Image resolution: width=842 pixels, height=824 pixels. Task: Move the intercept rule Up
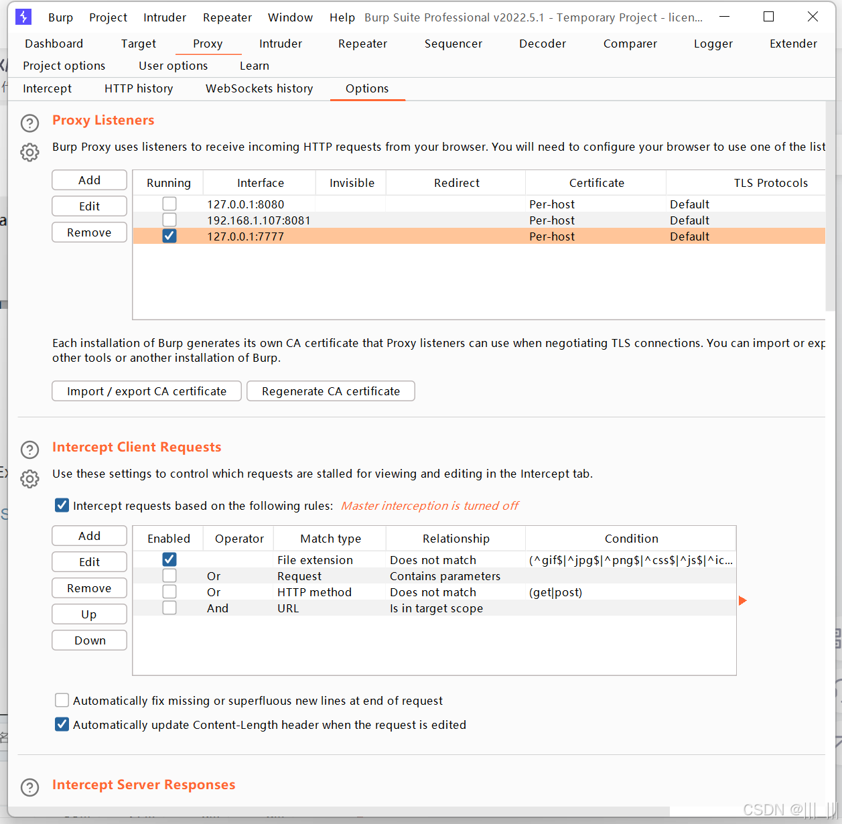coord(89,614)
